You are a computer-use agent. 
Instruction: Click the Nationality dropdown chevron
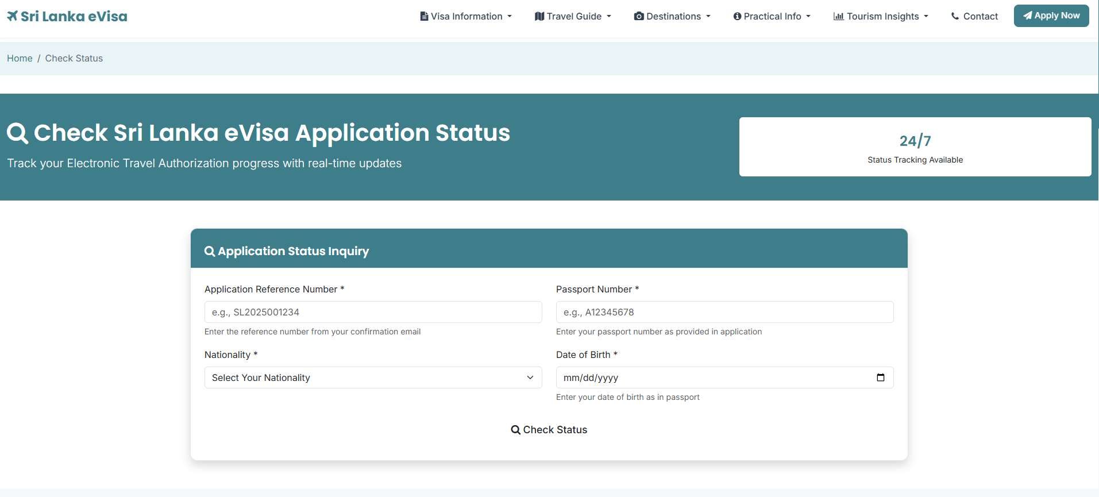click(530, 377)
